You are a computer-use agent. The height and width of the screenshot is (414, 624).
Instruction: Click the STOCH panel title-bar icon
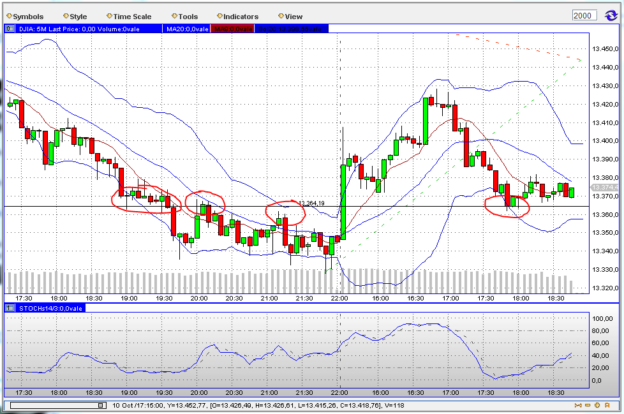pos(8,309)
